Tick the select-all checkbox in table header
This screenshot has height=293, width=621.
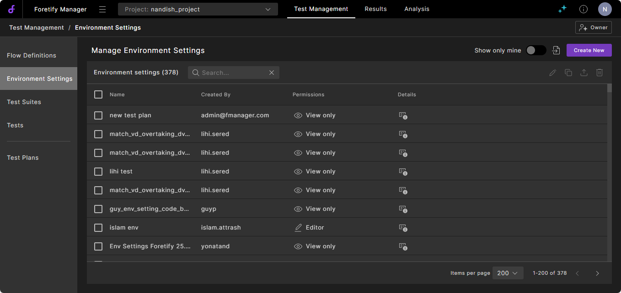coord(98,94)
